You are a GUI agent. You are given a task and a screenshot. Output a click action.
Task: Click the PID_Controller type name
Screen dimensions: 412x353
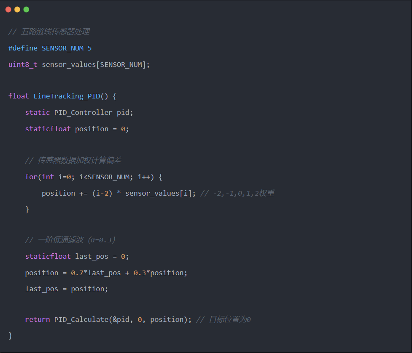[x=83, y=112]
